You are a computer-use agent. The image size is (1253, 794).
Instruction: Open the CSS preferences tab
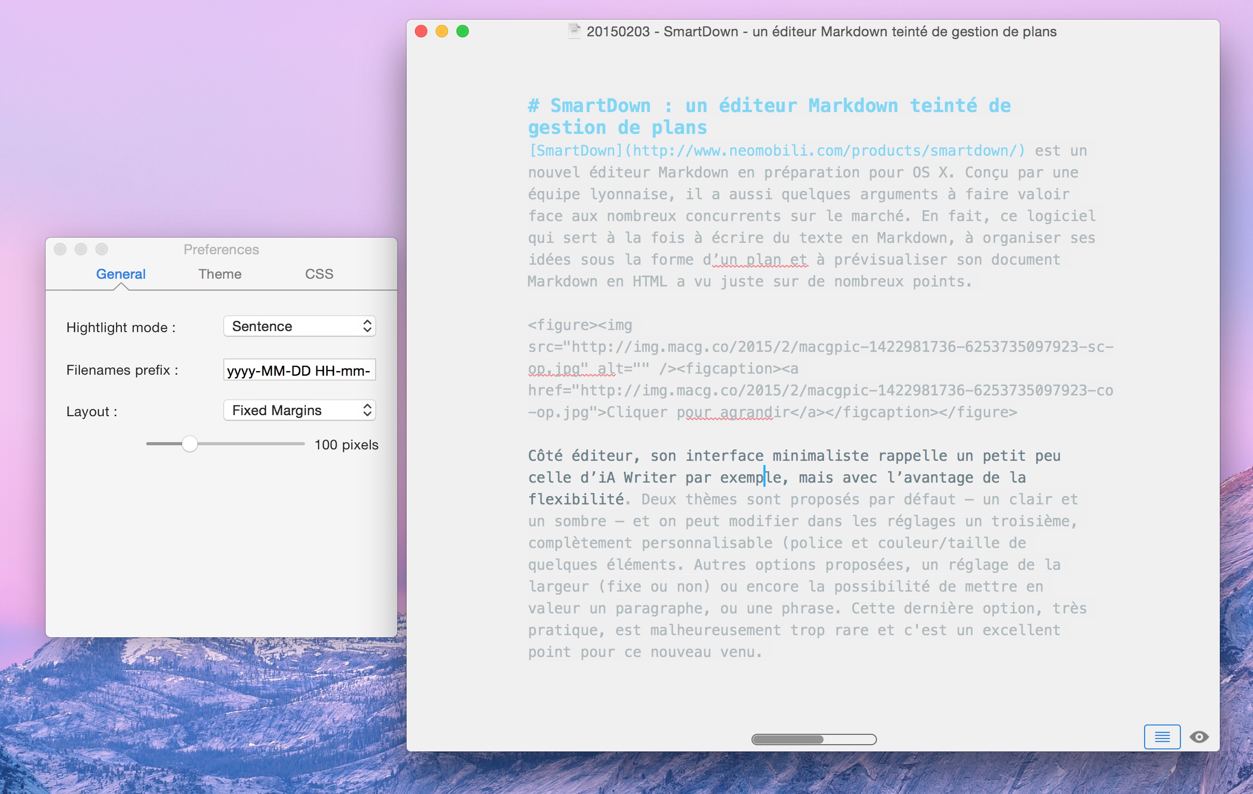tap(319, 274)
